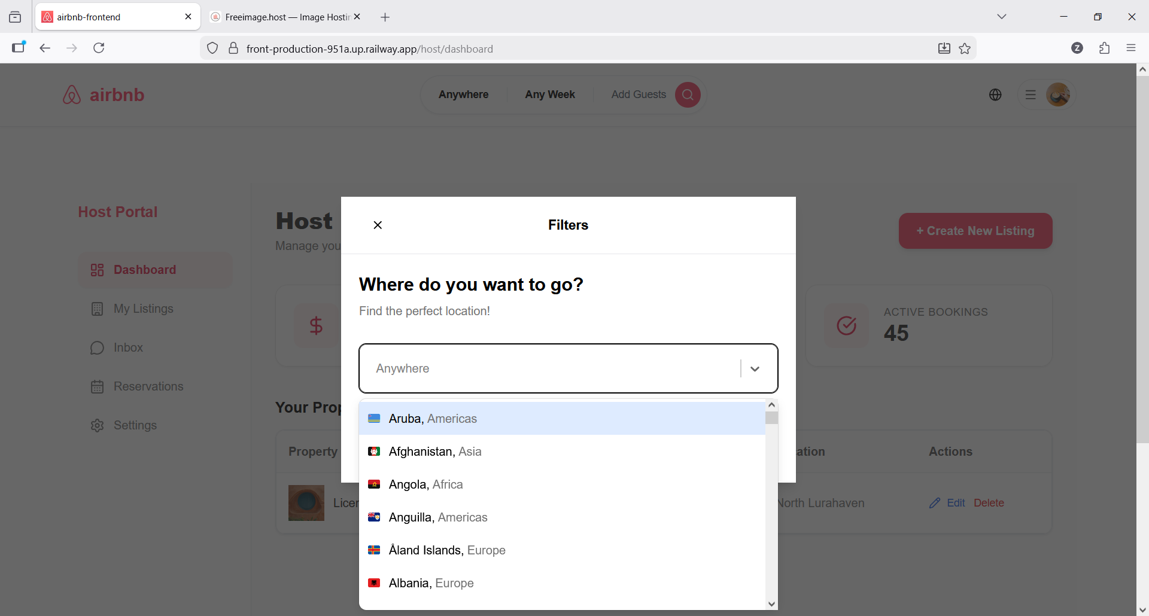1149x616 pixels.
Task: Click the Reservations calendar icon
Action: (x=97, y=387)
